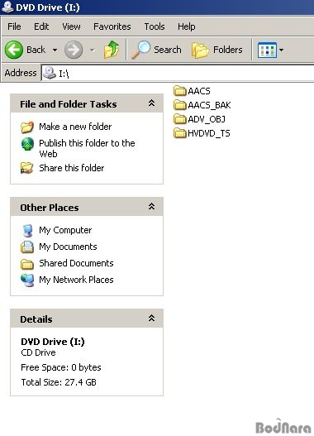Open the Favorites menu

(x=112, y=26)
